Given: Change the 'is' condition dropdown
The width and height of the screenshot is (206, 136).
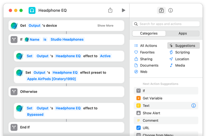Looking at the screenshot, I should click(45, 39).
